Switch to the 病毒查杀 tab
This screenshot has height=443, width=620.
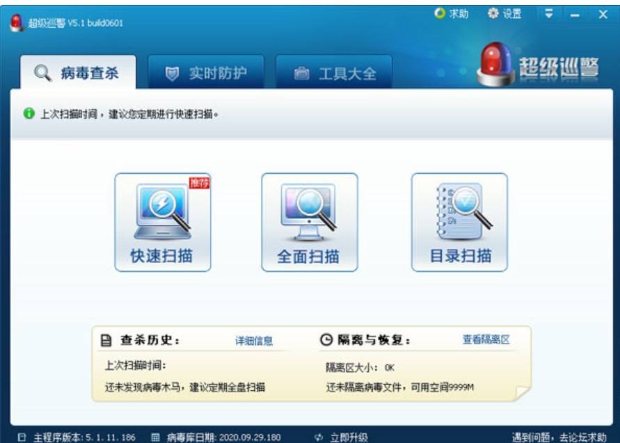click(79, 72)
